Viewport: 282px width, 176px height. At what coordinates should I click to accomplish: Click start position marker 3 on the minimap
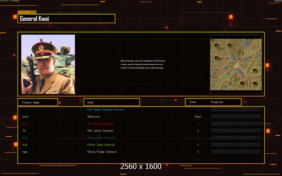coord(216,45)
